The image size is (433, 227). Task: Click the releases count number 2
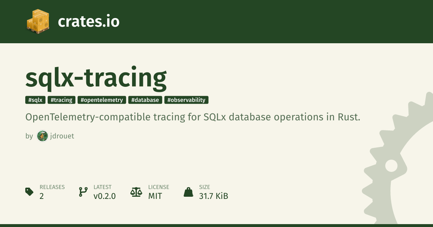tap(42, 196)
